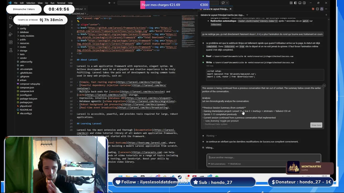
Task: Open the .env.example file
Action: click(x=26, y=69)
